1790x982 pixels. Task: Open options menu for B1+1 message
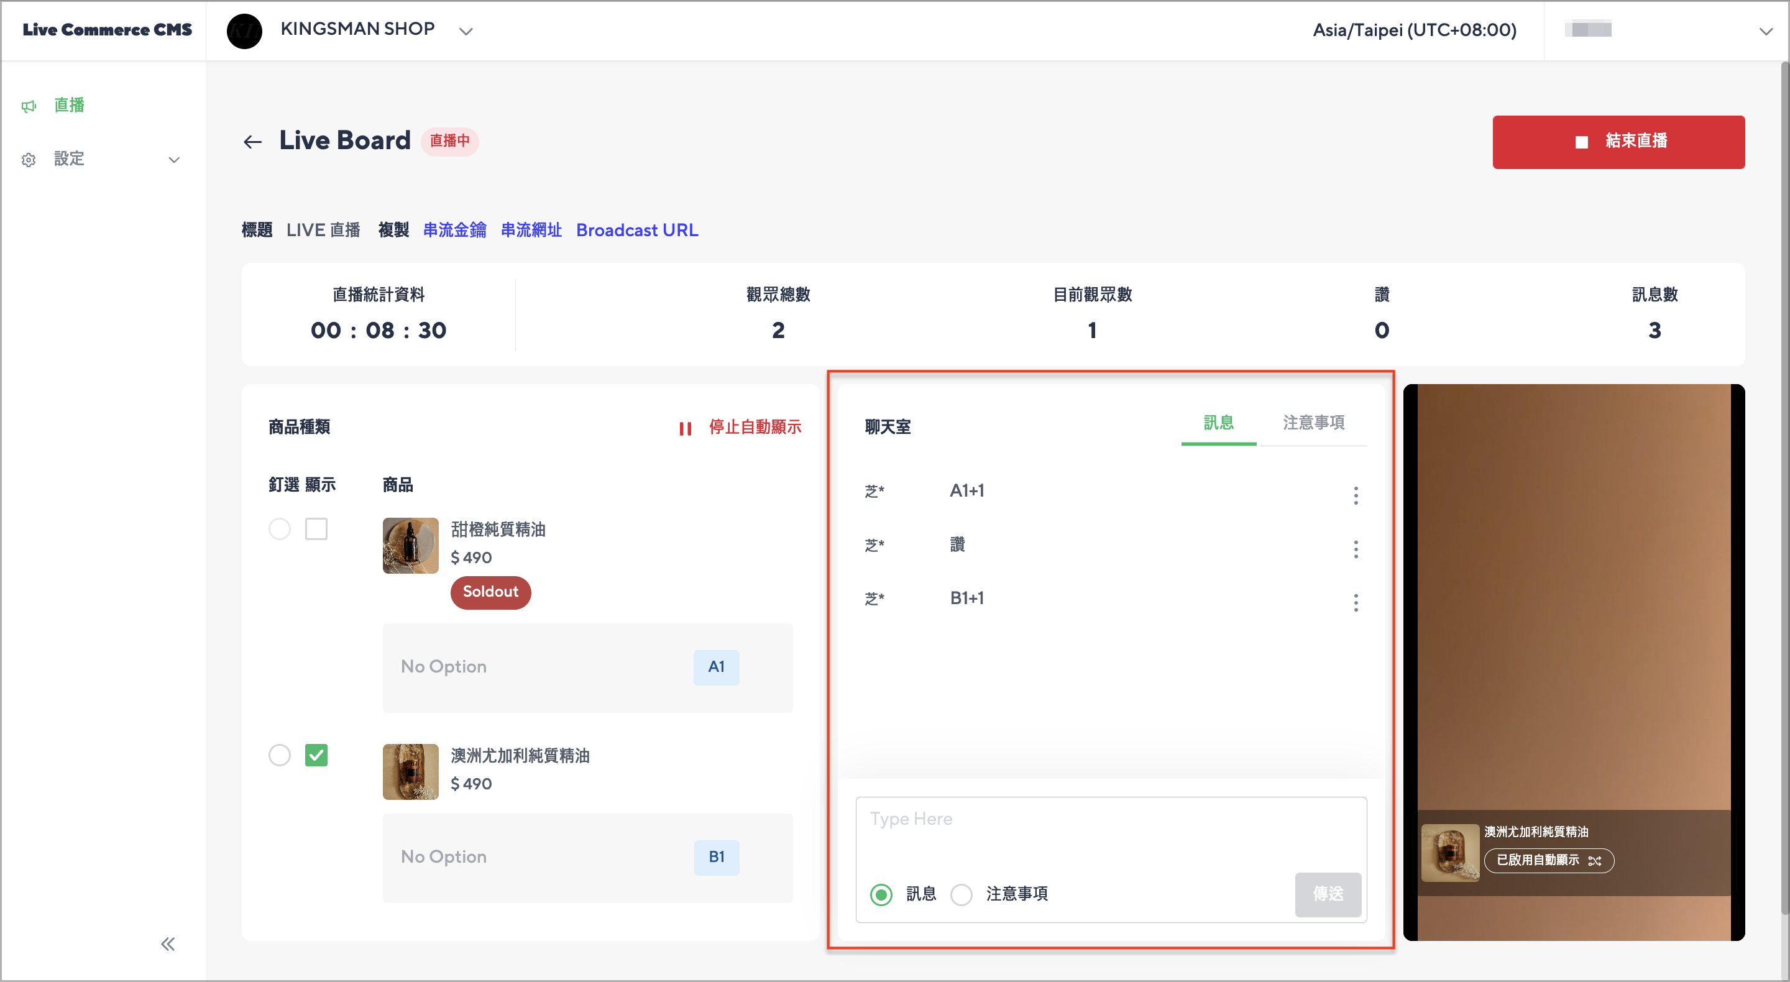pos(1355,602)
